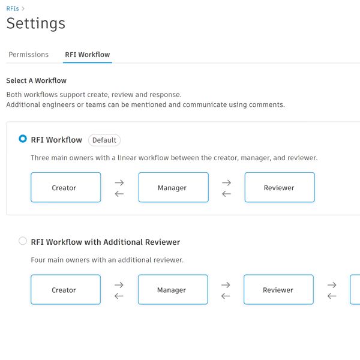360x360 pixels.
Task: Click the breadcrumb chevron after RFIs
Action: [x=23, y=8]
